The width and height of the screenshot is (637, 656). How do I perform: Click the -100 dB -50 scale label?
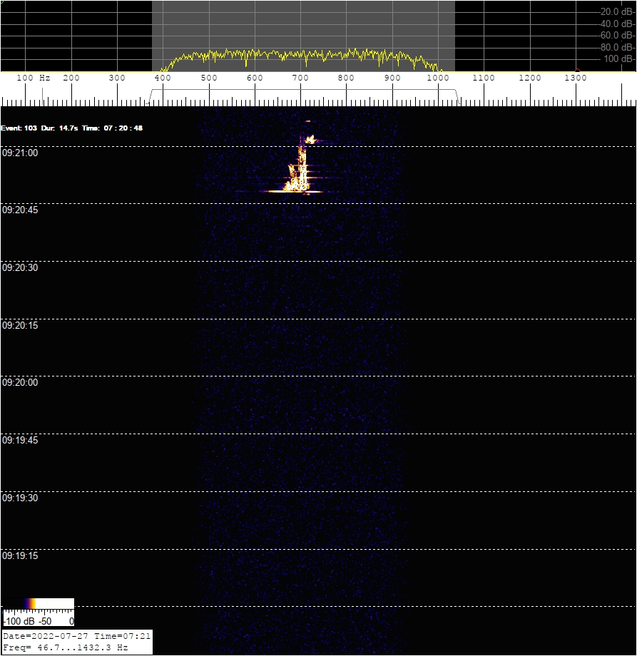pos(38,621)
